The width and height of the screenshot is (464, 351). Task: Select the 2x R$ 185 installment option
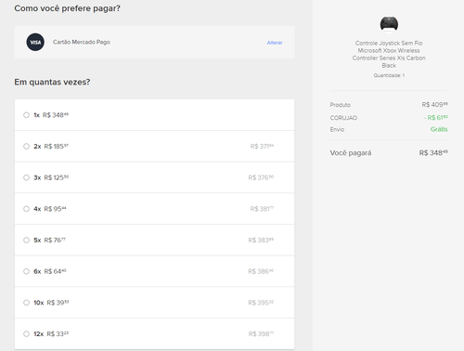(26, 147)
